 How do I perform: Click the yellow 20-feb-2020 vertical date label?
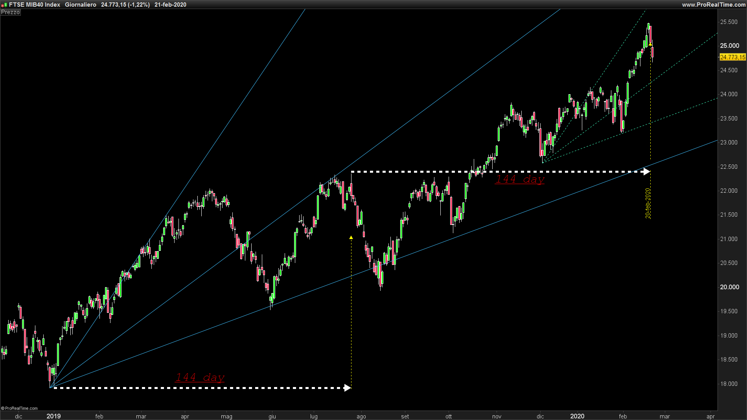pyautogui.click(x=648, y=203)
